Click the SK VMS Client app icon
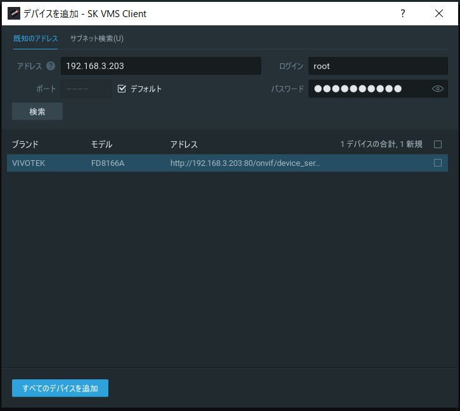460x411 pixels. tap(14, 13)
